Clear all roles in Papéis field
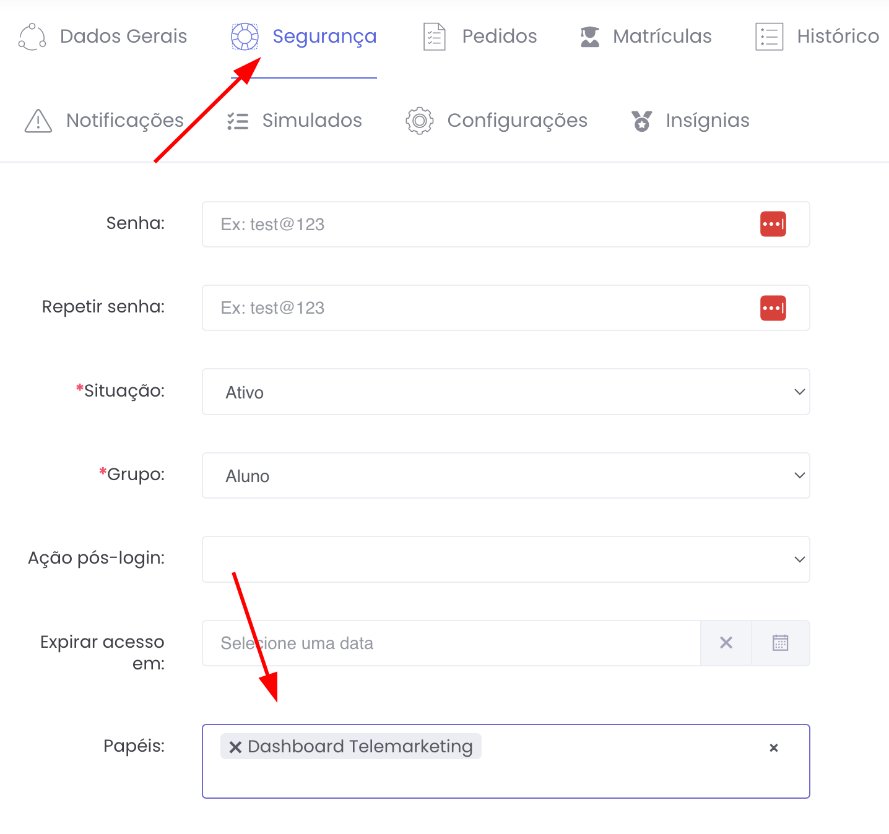 click(773, 748)
